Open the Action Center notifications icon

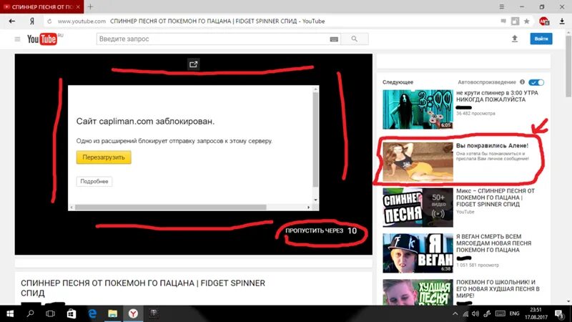tap(559, 313)
